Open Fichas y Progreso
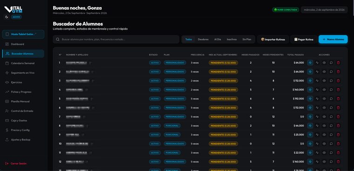 point(23,92)
